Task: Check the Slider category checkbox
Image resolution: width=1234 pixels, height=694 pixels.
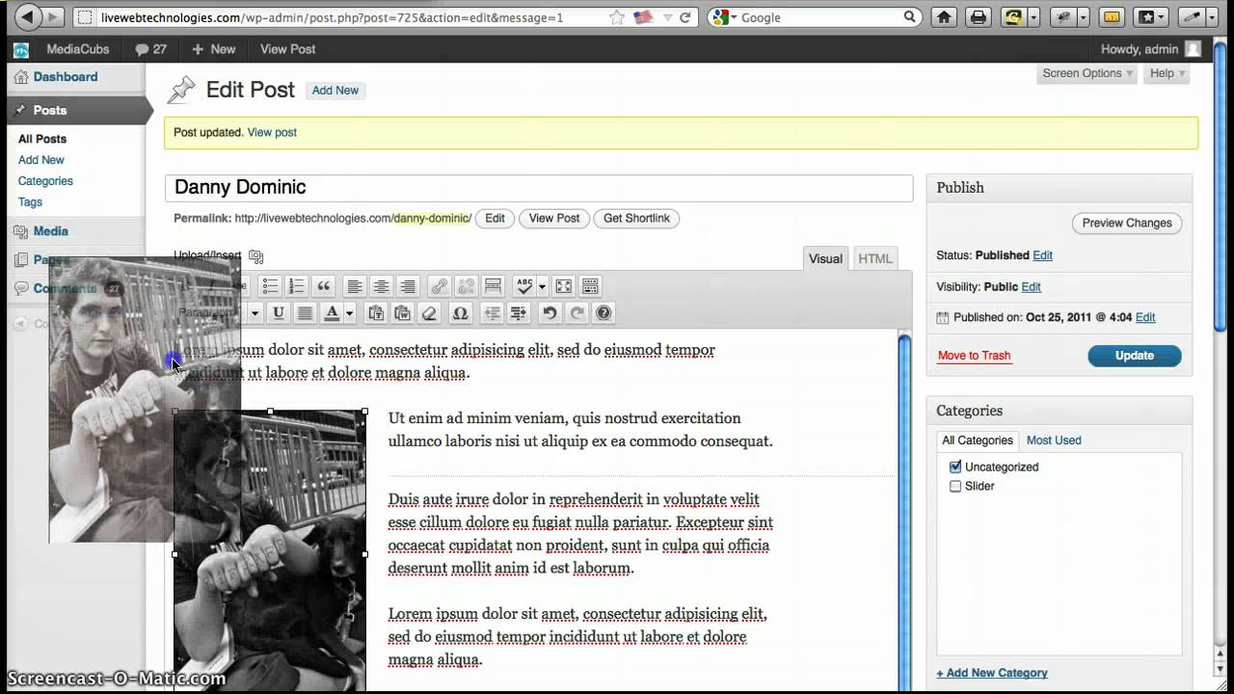Action: pos(955,486)
